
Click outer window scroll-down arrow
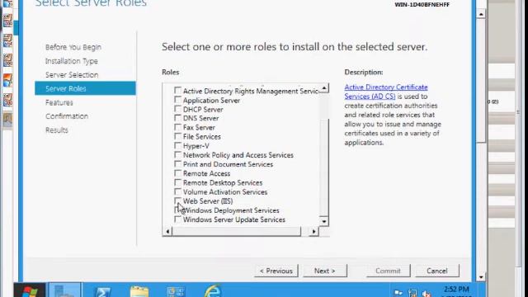coord(481,277)
